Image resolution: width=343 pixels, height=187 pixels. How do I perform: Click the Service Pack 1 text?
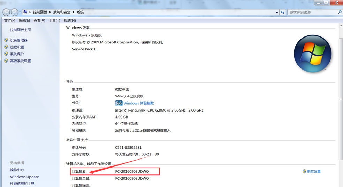[84, 49]
